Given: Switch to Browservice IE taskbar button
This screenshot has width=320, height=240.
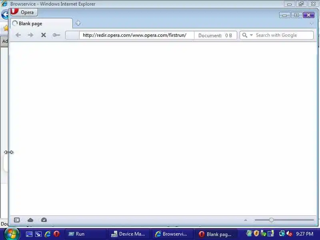Looking at the screenshot, I should click(172, 234).
